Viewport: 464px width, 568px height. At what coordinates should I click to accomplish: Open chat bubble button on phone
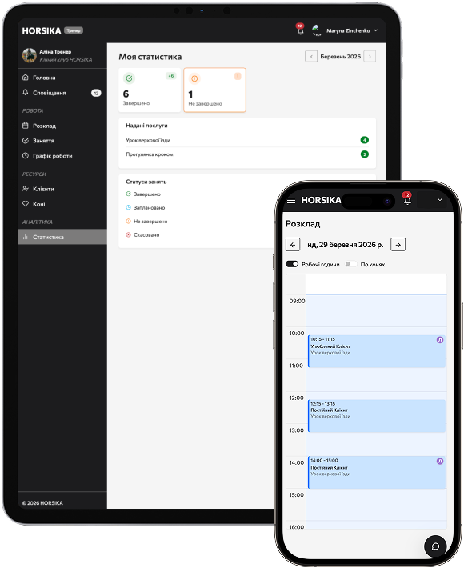coord(435,546)
